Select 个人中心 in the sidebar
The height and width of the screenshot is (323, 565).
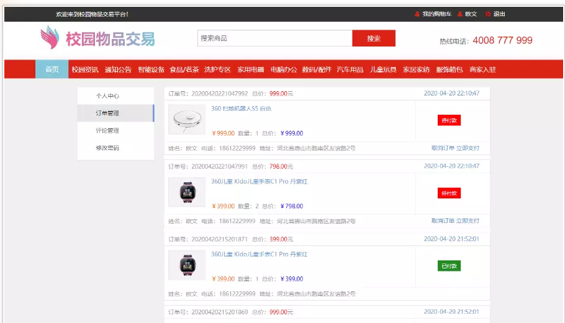[x=115, y=95]
